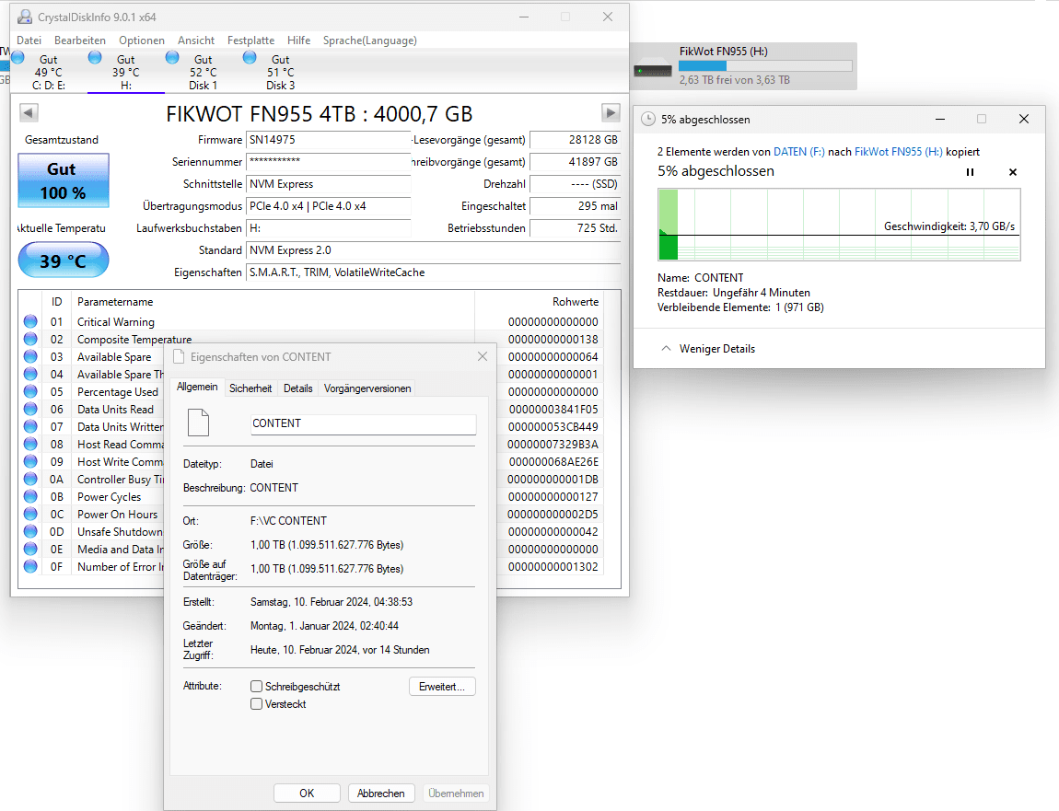1059x811 pixels.
Task: Click the CrystalDiskInfo title bar app icon
Action: tap(24, 17)
